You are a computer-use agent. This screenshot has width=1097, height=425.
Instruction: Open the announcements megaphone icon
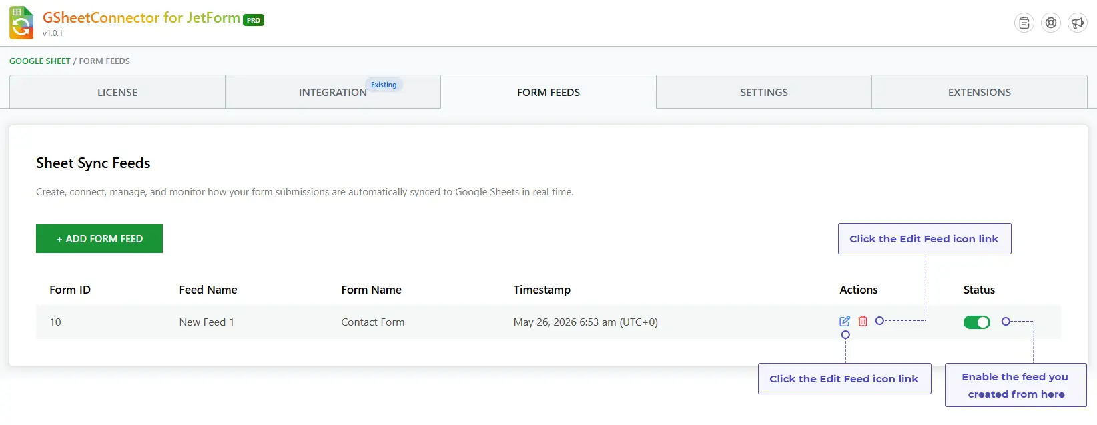tap(1078, 23)
